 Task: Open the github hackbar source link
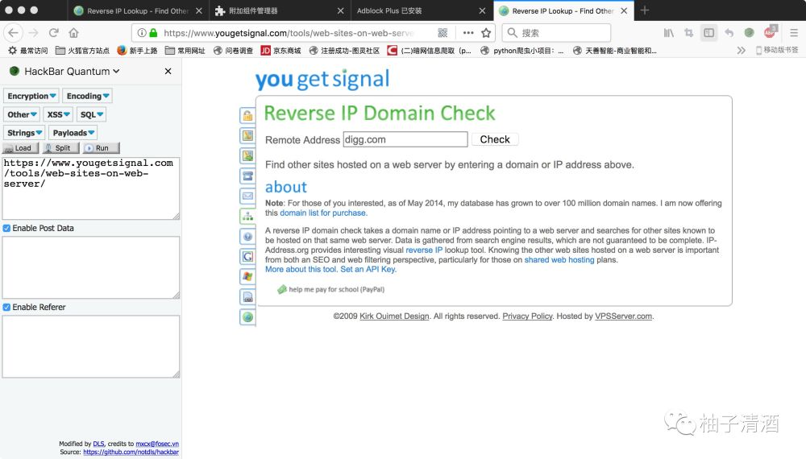point(131,453)
